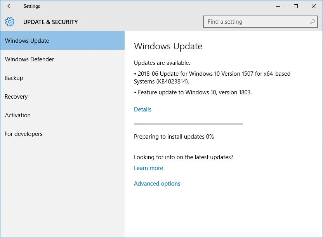Open Advanced options link
The width and height of the screenshot is (323, 238).
coord(157,183)
